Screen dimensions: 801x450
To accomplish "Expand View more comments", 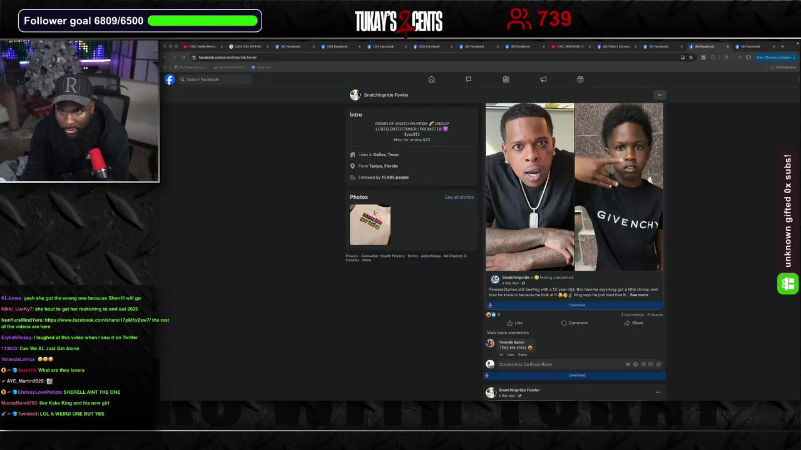I will [508, 332].
